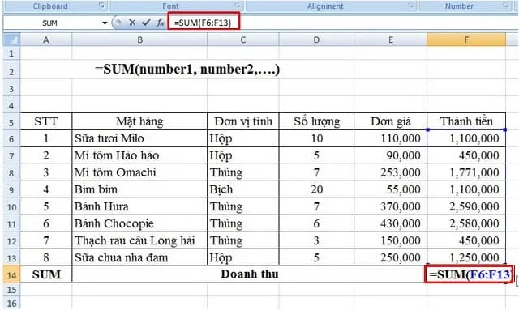Click the Select All corner button
Screen dimensions: 519x310
(x=12, y=40)
